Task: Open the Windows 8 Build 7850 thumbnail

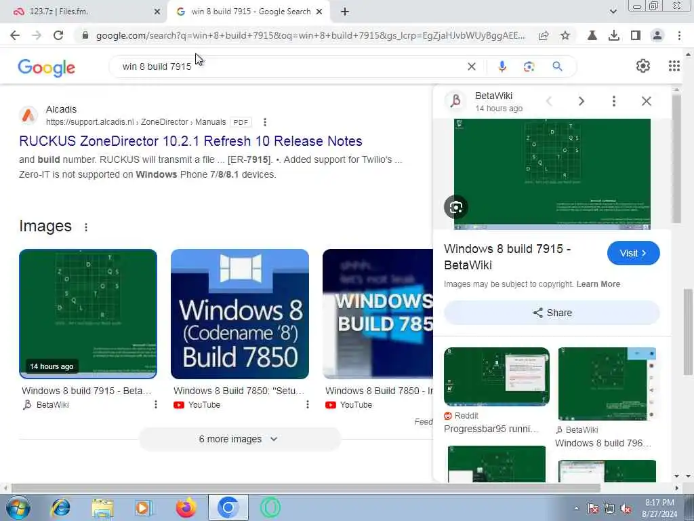Action: pos(240,313)
